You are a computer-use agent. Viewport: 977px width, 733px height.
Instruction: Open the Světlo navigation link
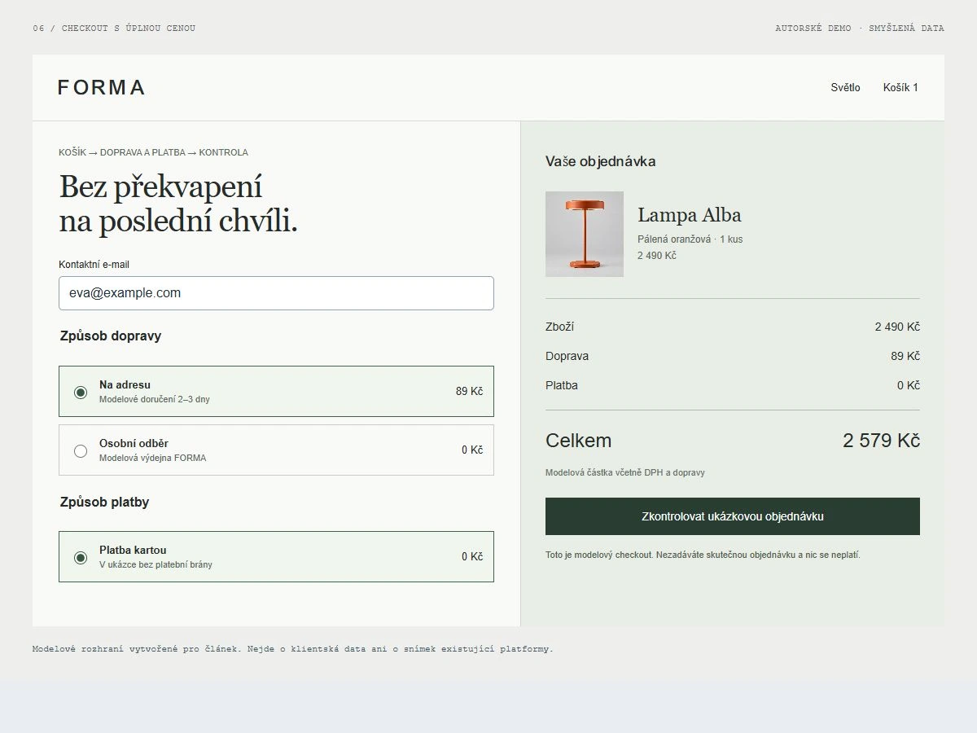(x=845, y=87)
